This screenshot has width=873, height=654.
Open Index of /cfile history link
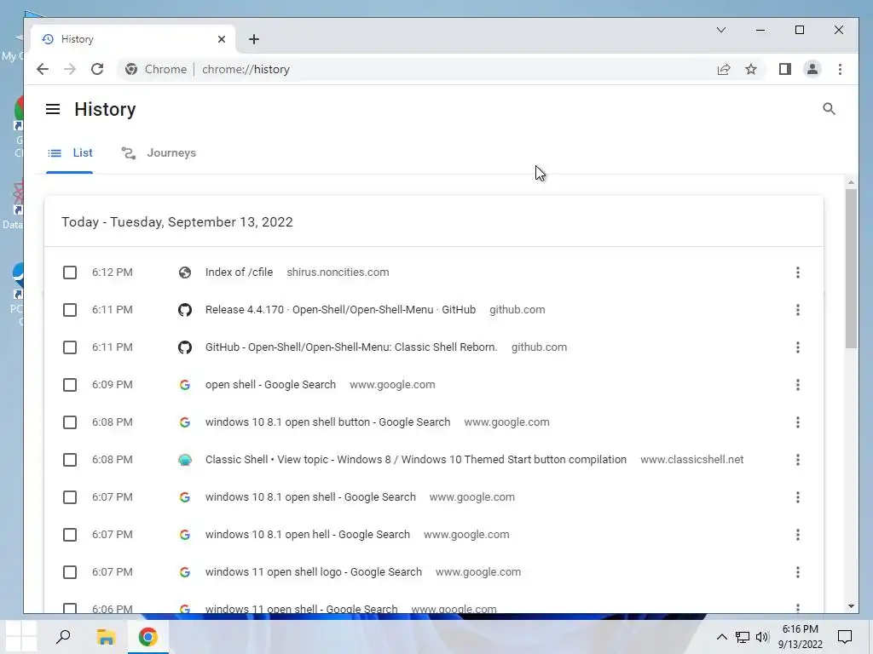pyautogui.click(x=239, y=272)
